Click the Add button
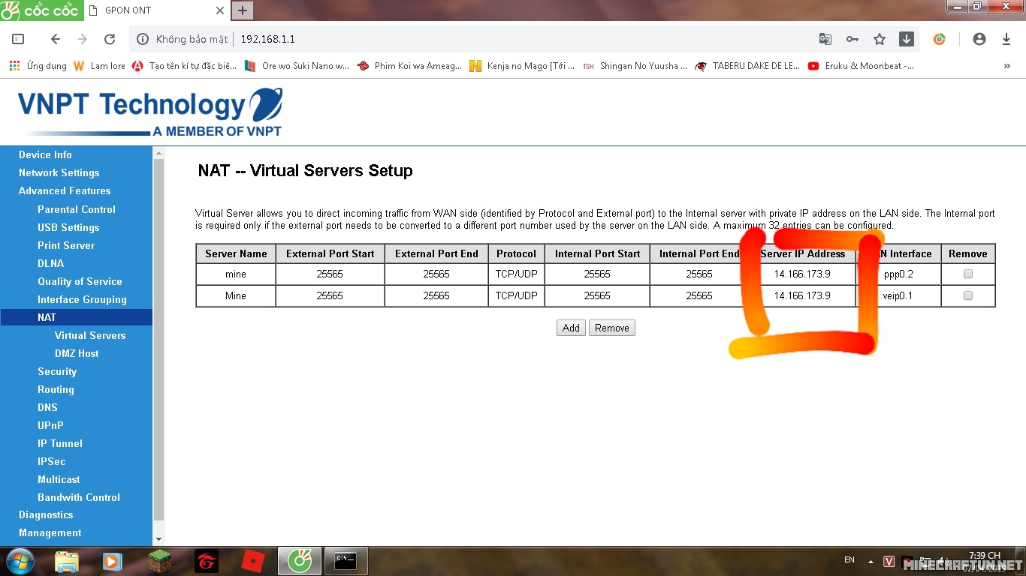Screen dimensions: 1026x576 point(571,328)
